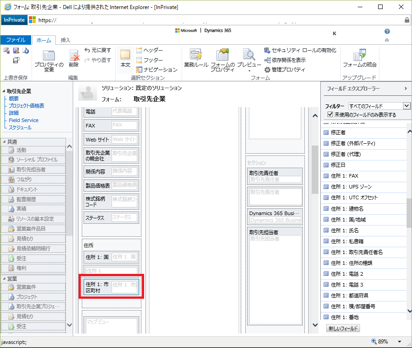
Task: Click the 削除 delete icon
Action: (x=74, y=59)
